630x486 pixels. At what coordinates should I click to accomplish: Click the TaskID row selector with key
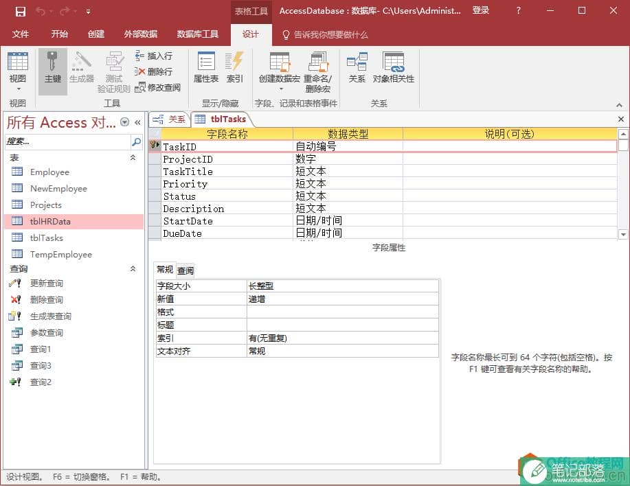(x=155, y=146)
